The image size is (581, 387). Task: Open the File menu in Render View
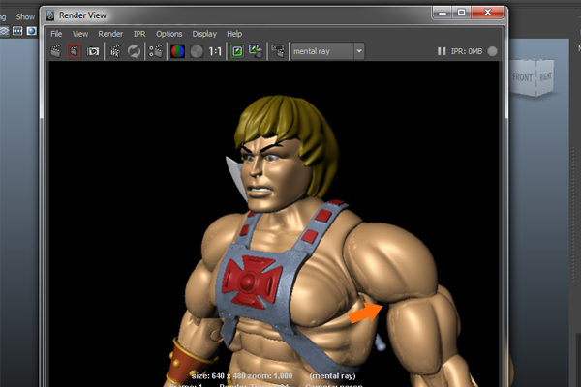pyautogui.click(x=56, y=34)
